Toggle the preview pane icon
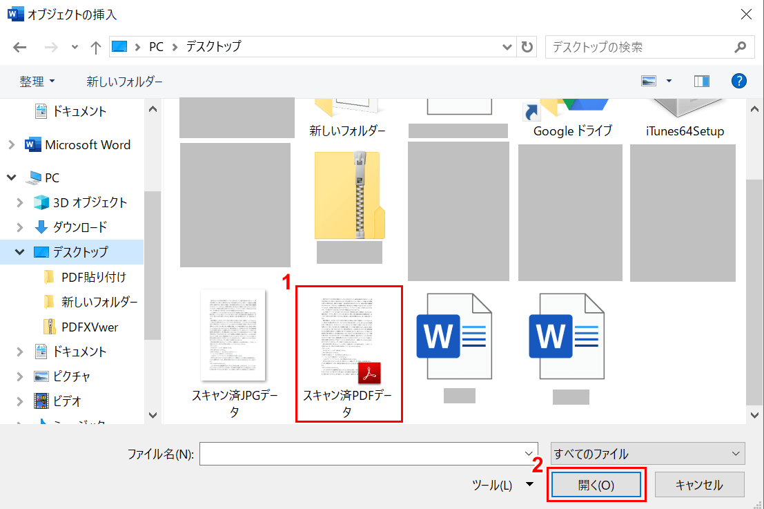The image size is (764, 509). coord(702,81)
